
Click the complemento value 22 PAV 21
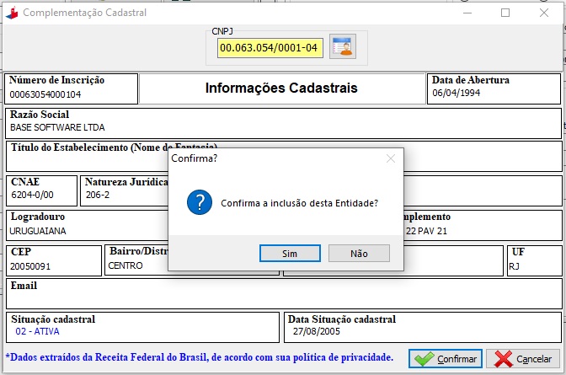coord(426,231)
